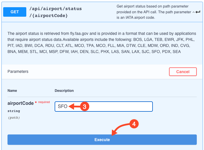The height and width of the screenshot is (150, 204).
Task: Click the '(path)' parameter location label
Action: (x=14, y=117)
